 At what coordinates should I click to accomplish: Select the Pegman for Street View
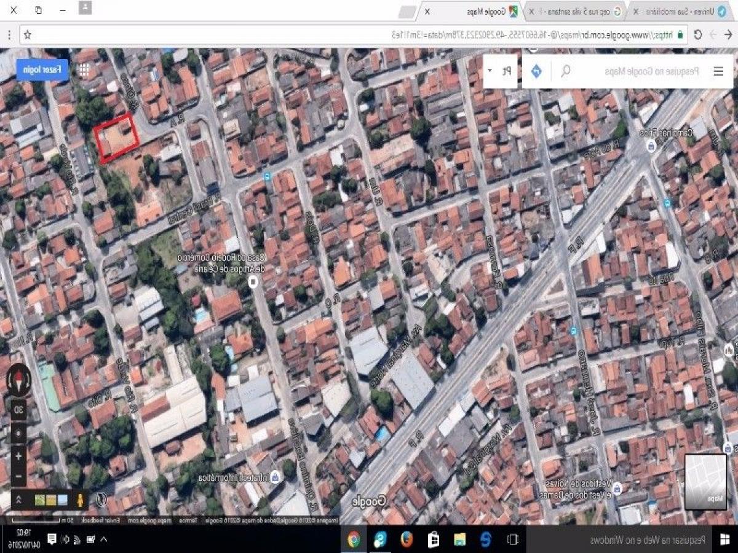point(80,499)
